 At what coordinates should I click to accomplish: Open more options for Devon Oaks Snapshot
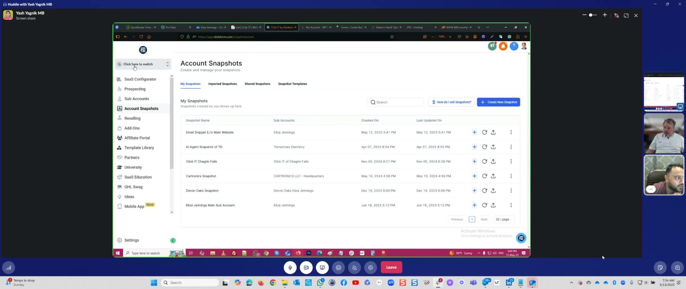pyautogui.click(x=511, y=190)
